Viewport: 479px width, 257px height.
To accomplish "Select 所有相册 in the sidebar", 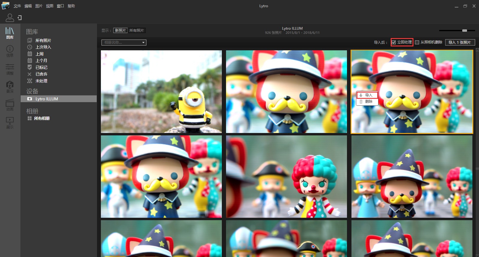I will pos(42,118).
